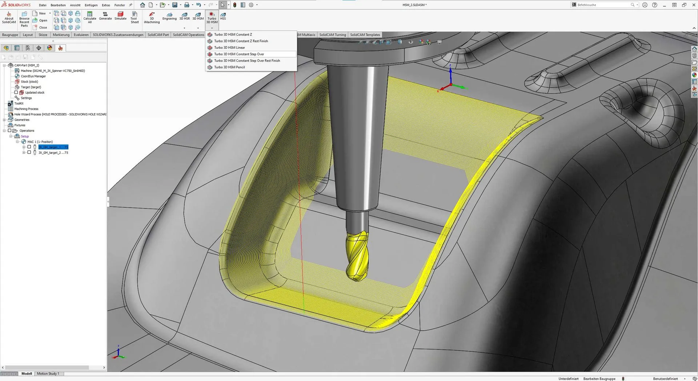Choose Turbo 3D HSM Pencil from the menu
This screenshot has height=381, width=698.
(229, 67)
